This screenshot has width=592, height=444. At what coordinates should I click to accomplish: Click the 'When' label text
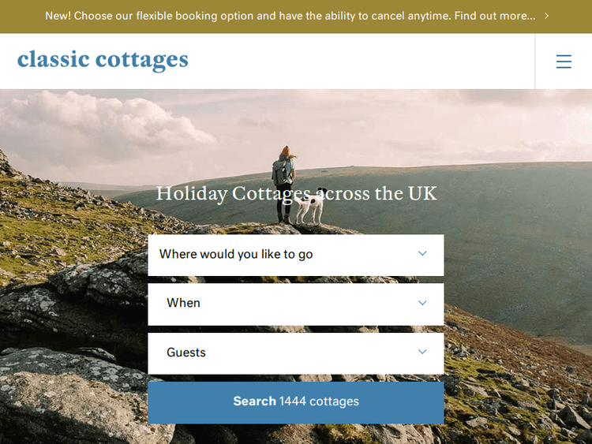183,303
